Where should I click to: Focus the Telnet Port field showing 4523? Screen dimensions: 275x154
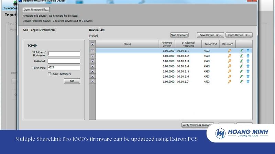click(64, 67)
